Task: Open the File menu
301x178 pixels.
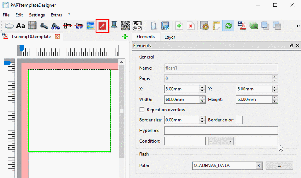Action: tap(6, 15)
